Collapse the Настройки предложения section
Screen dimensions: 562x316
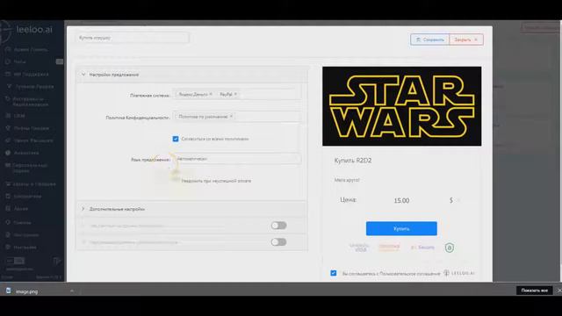click(83, 75)
